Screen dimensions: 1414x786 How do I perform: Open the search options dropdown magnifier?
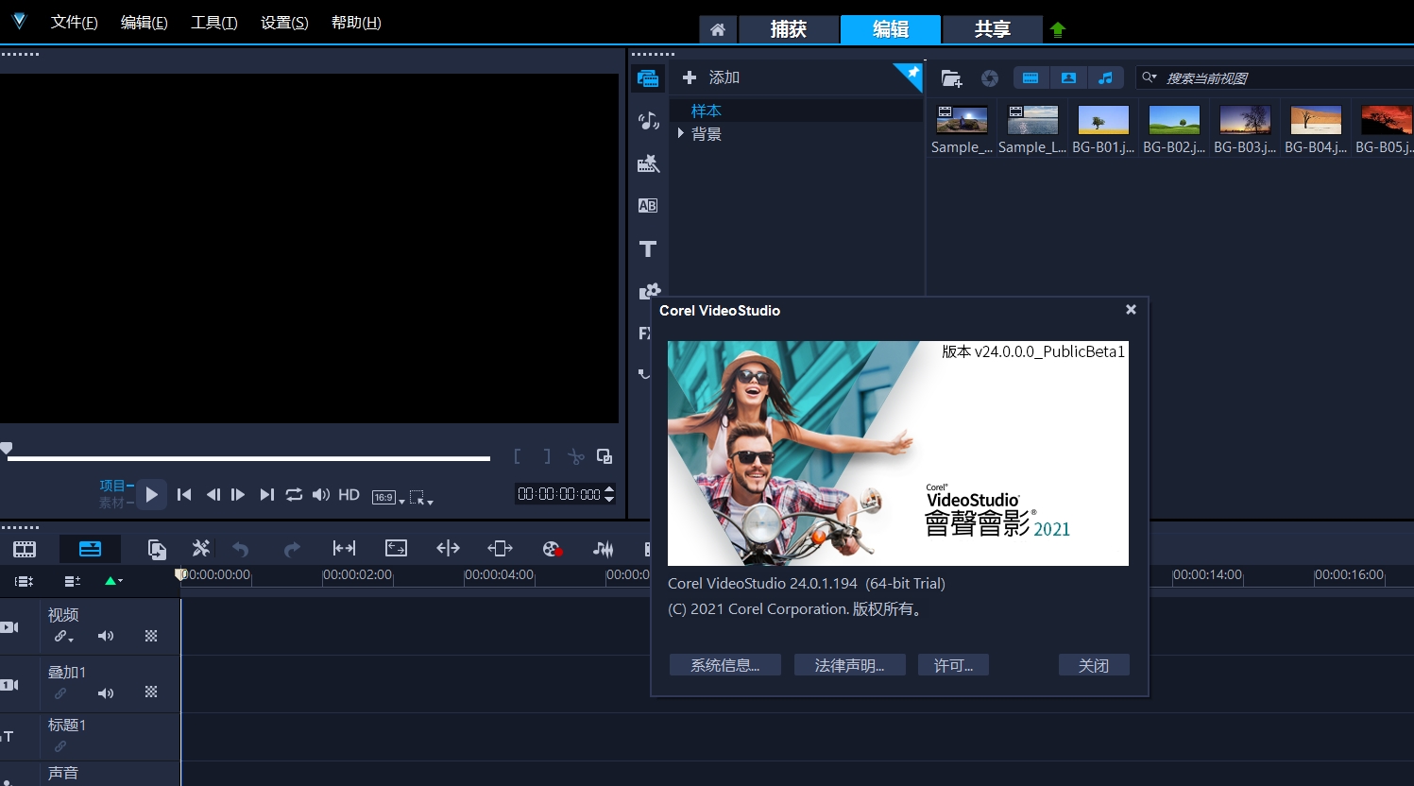pyautogui.click(x=1150, y=77)
